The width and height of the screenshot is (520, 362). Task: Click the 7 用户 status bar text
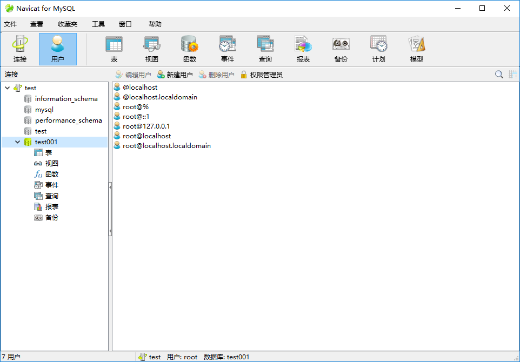pos(11,357)
